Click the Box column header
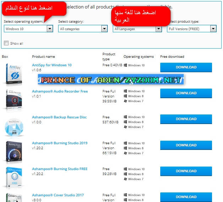This screenshot has height=202, width=223. point(5,57)
